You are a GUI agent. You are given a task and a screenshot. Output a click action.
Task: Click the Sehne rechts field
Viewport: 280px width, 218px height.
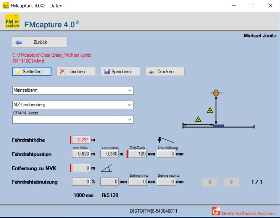pos(166,182)
